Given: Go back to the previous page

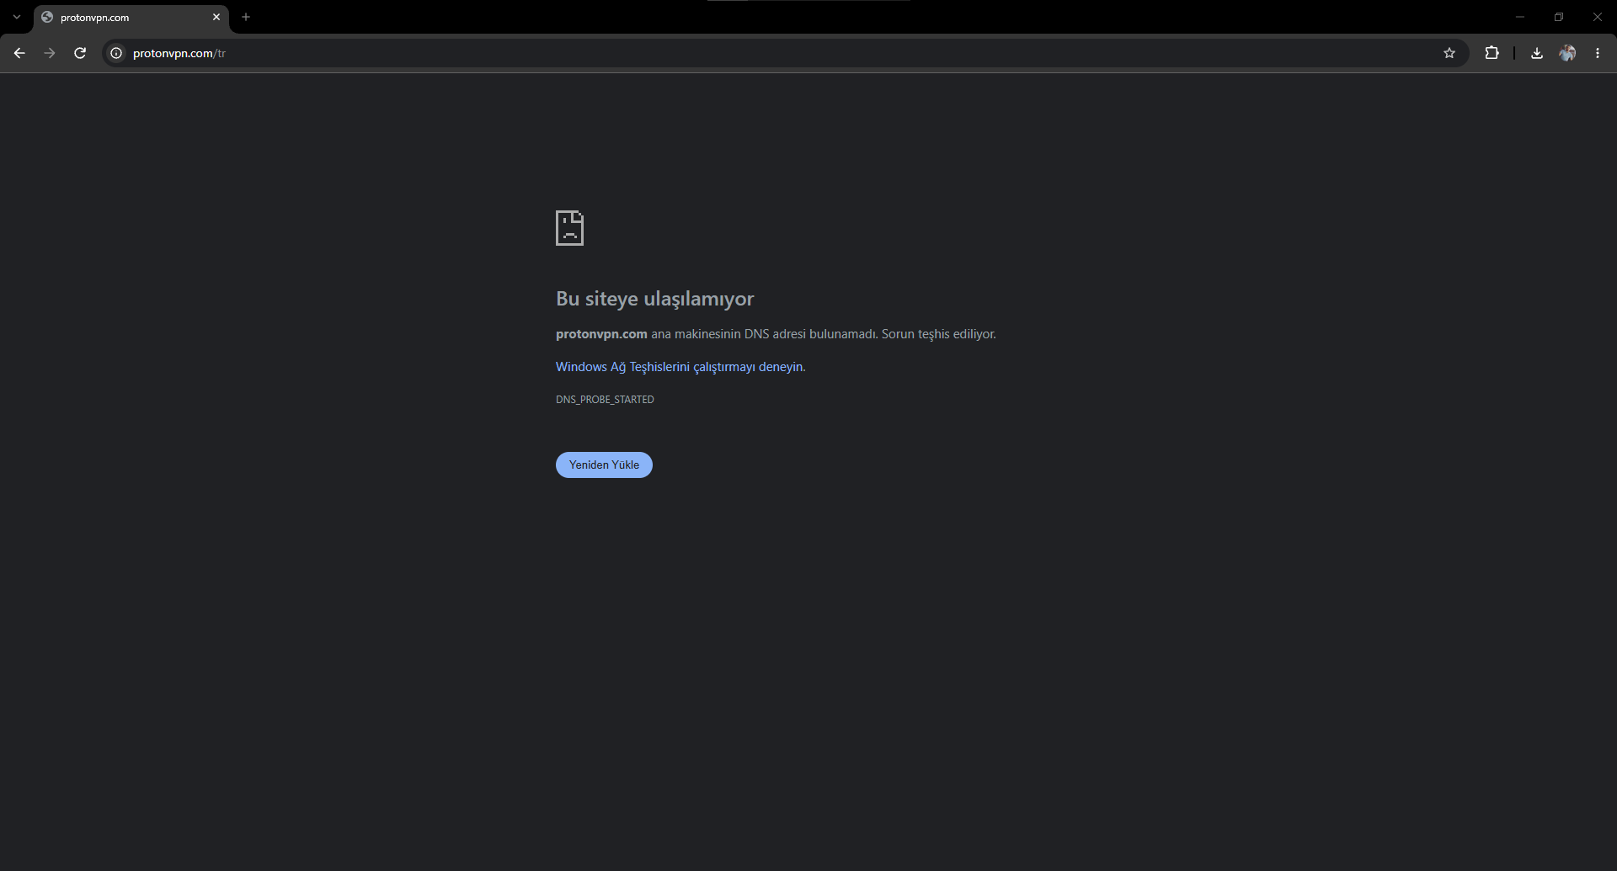Looking at the screenshot, I should 19,53.
